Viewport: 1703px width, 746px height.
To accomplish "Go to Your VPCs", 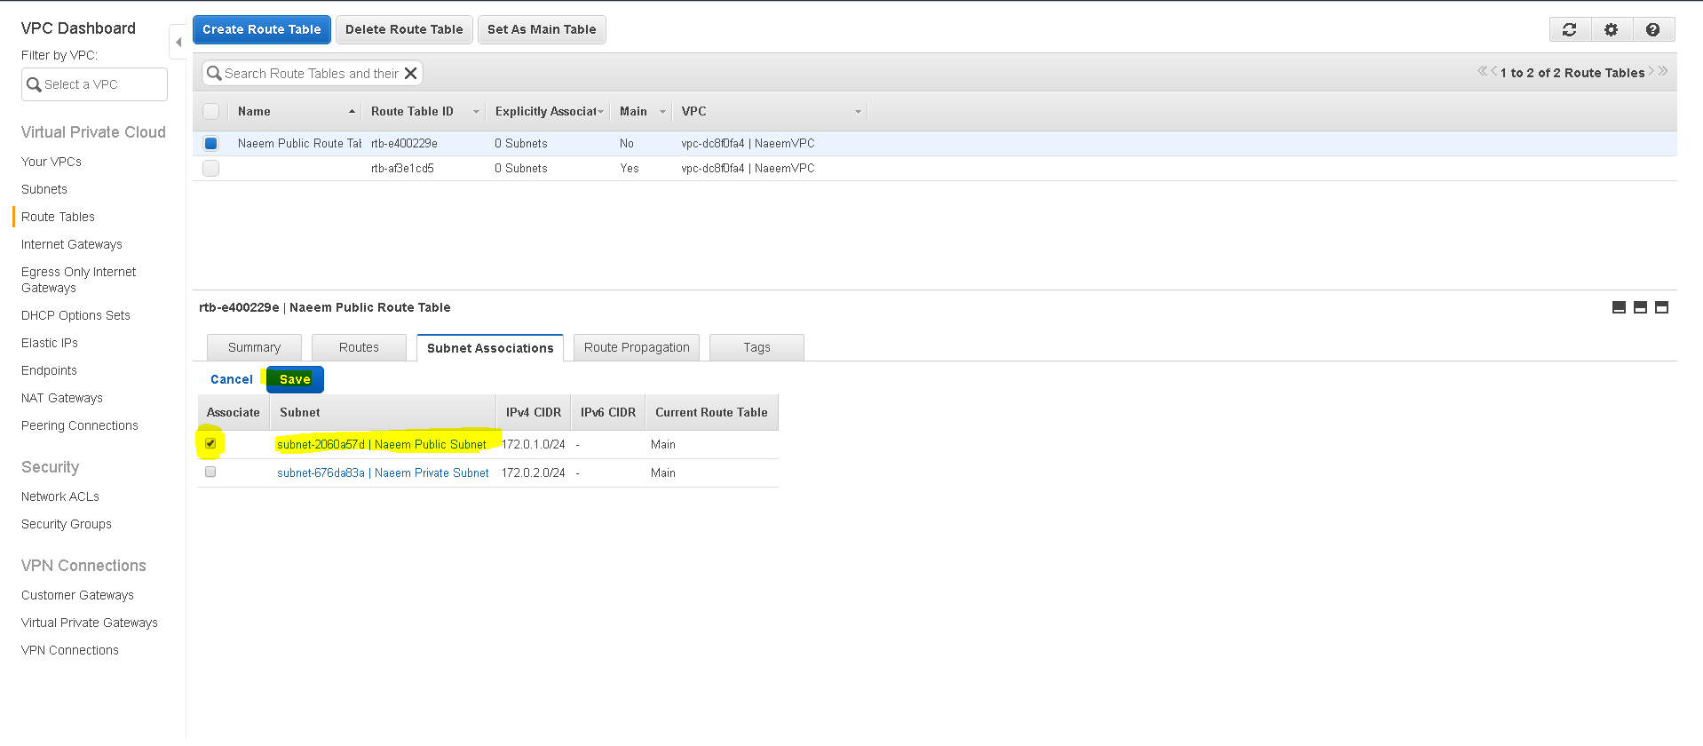I will pos(51,162).
